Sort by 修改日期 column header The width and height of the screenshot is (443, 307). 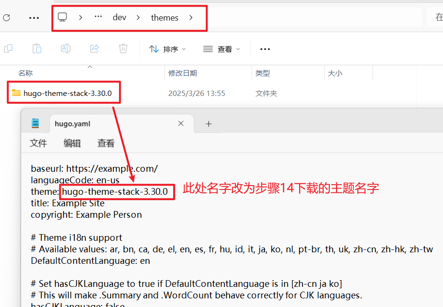pos(183,73)
